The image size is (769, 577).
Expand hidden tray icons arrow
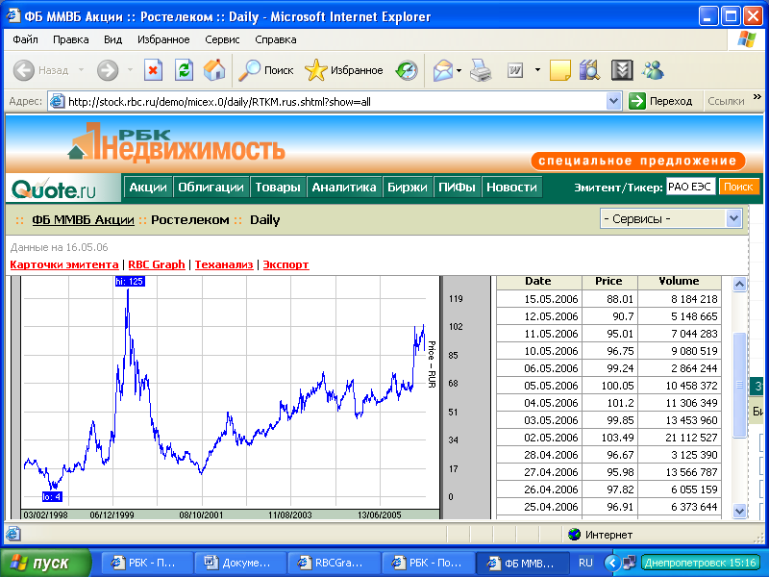[611, 563]
